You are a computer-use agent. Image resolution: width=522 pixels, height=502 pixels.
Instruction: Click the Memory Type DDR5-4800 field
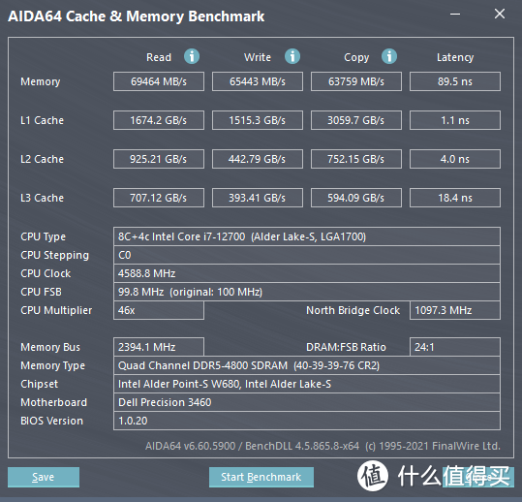307,365
